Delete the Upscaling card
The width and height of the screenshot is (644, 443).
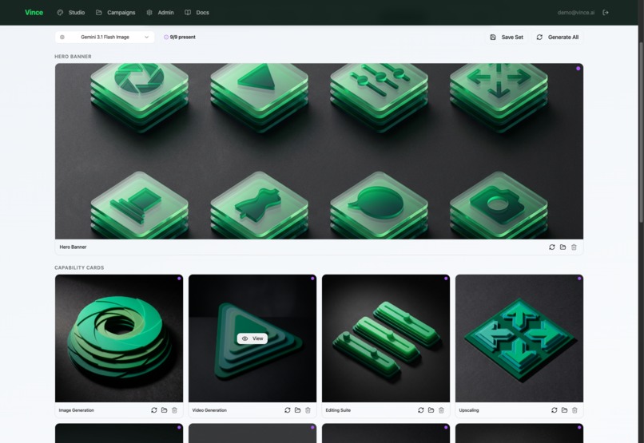(x=574, y=410)
